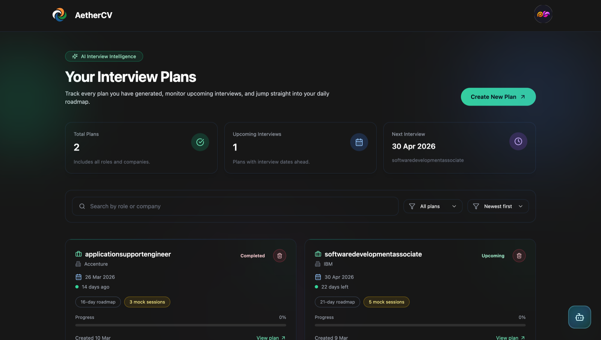Click the Your Interview Plans heading
The width and height of the screenshot is (601, 340).
(x=130, y=77)
